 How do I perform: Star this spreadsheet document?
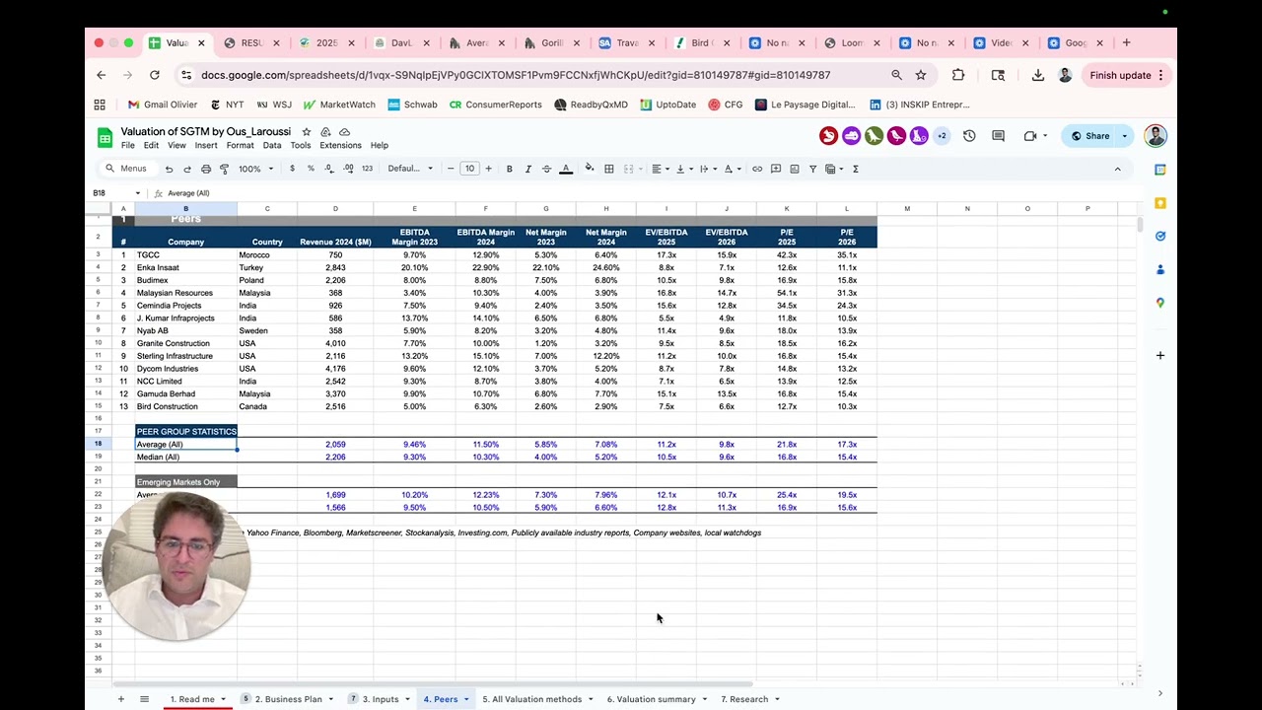click(x=307, y=131)
